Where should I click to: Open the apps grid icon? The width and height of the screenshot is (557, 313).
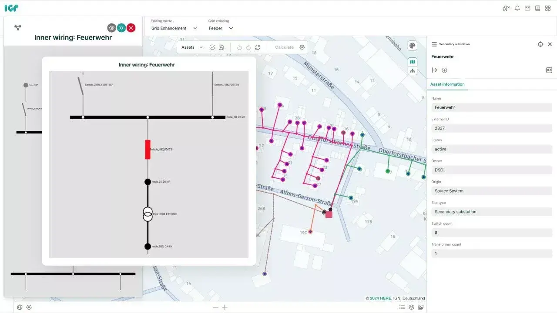548,8
